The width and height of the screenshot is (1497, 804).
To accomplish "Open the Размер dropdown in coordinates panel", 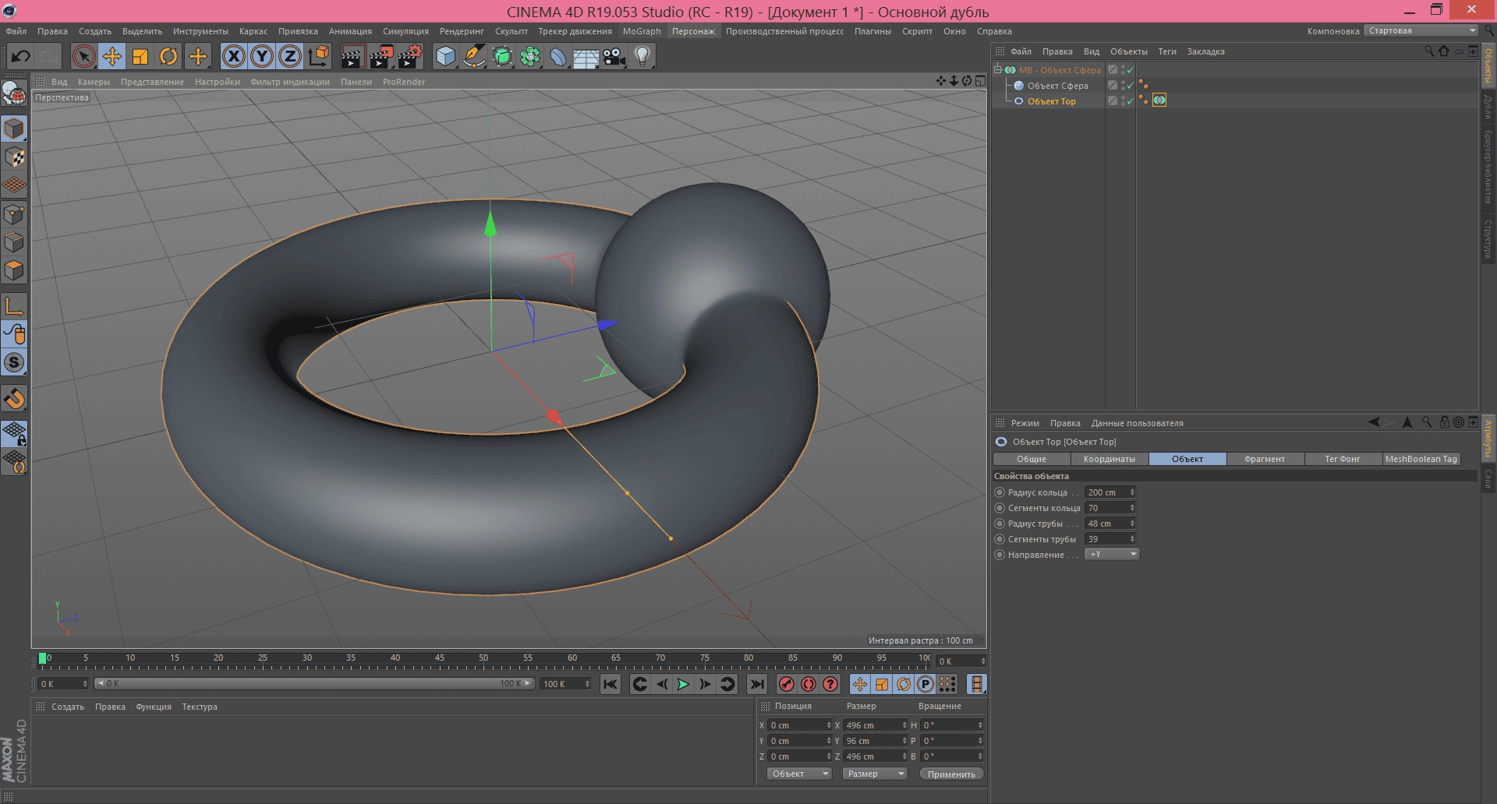I will [x=874, y=774].
